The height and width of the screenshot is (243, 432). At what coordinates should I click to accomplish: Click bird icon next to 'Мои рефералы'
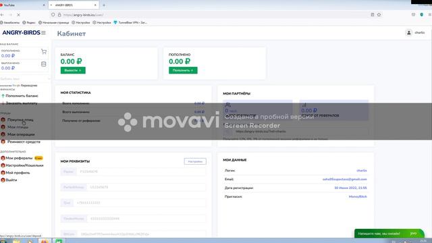click(3, 158)
